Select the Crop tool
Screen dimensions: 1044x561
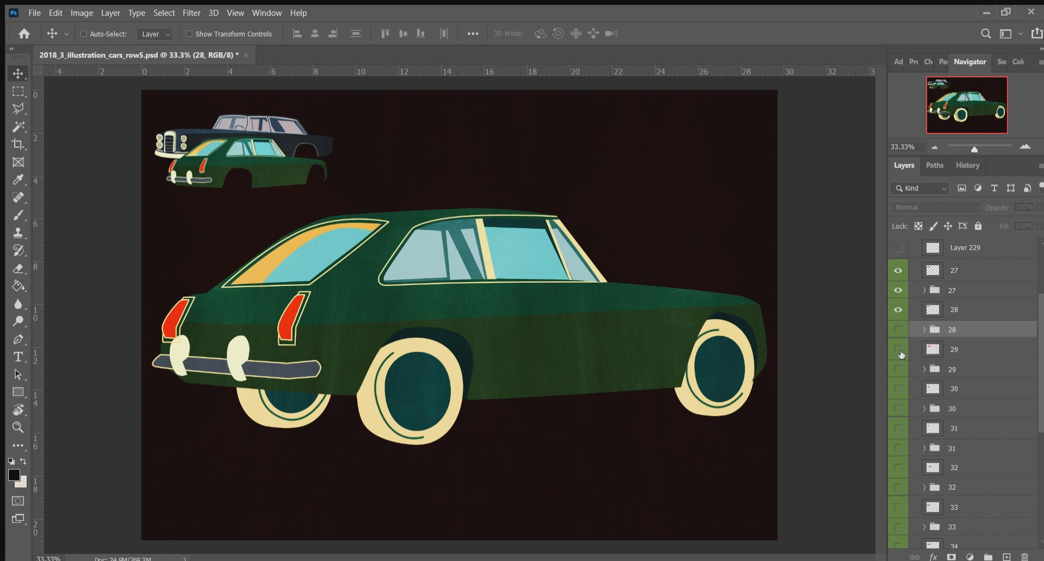[18, 145]
